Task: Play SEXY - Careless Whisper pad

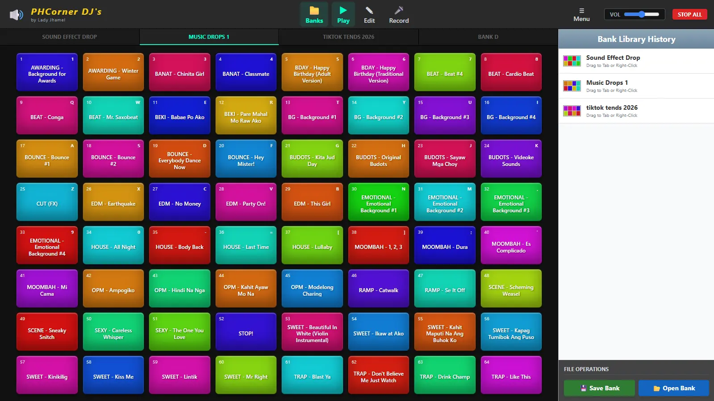Action: pyautogui.click(x=113, y=331)
